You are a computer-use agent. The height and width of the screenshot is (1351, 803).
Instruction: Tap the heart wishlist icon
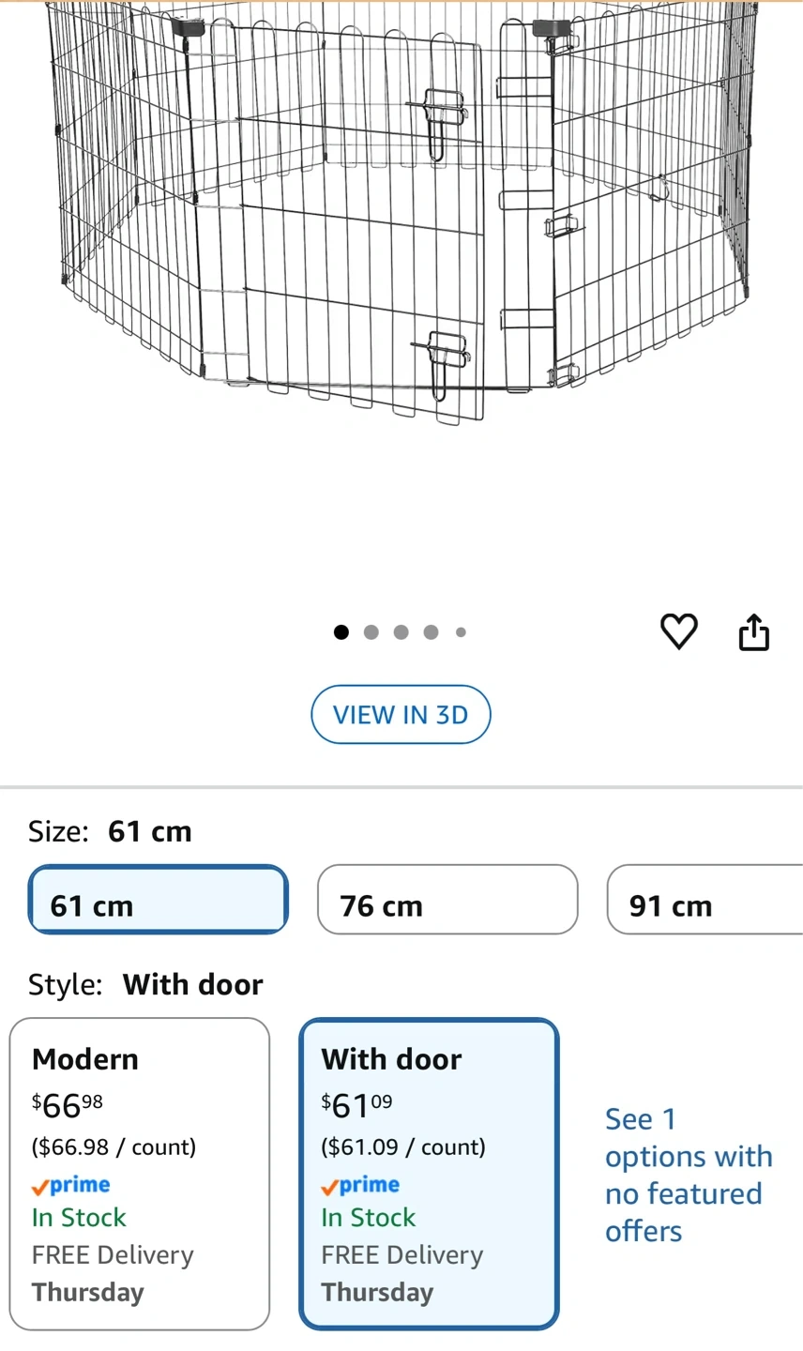tap(678, 631)
